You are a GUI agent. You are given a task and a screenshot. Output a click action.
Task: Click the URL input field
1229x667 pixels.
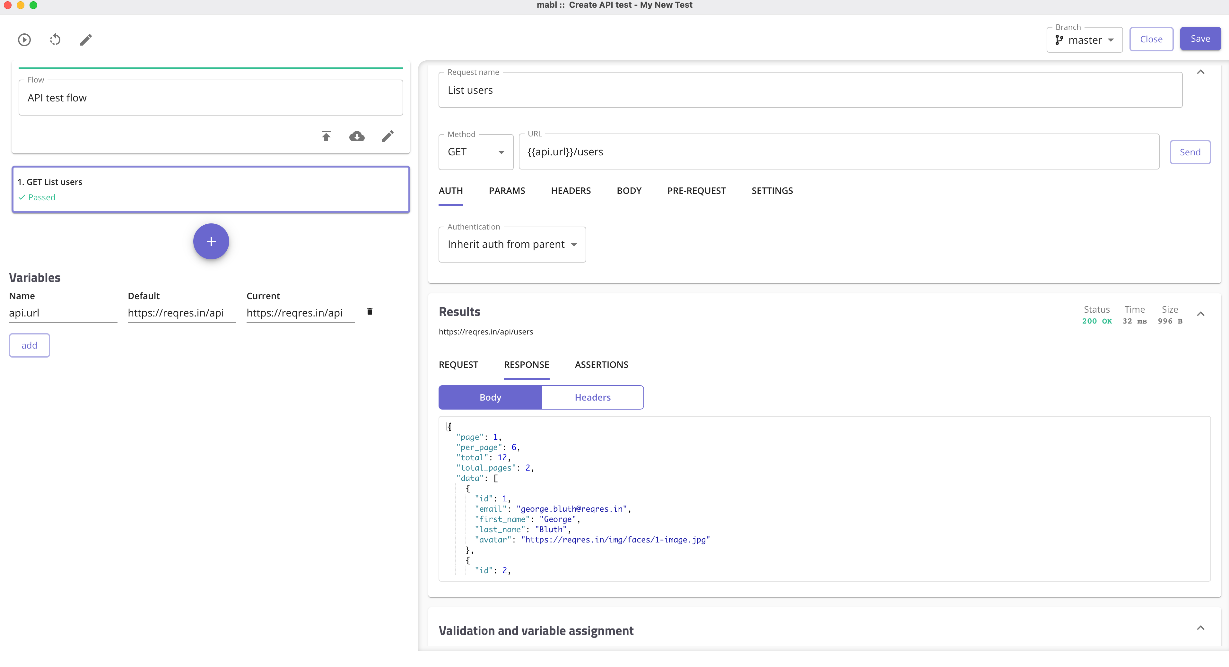(838, 152)
